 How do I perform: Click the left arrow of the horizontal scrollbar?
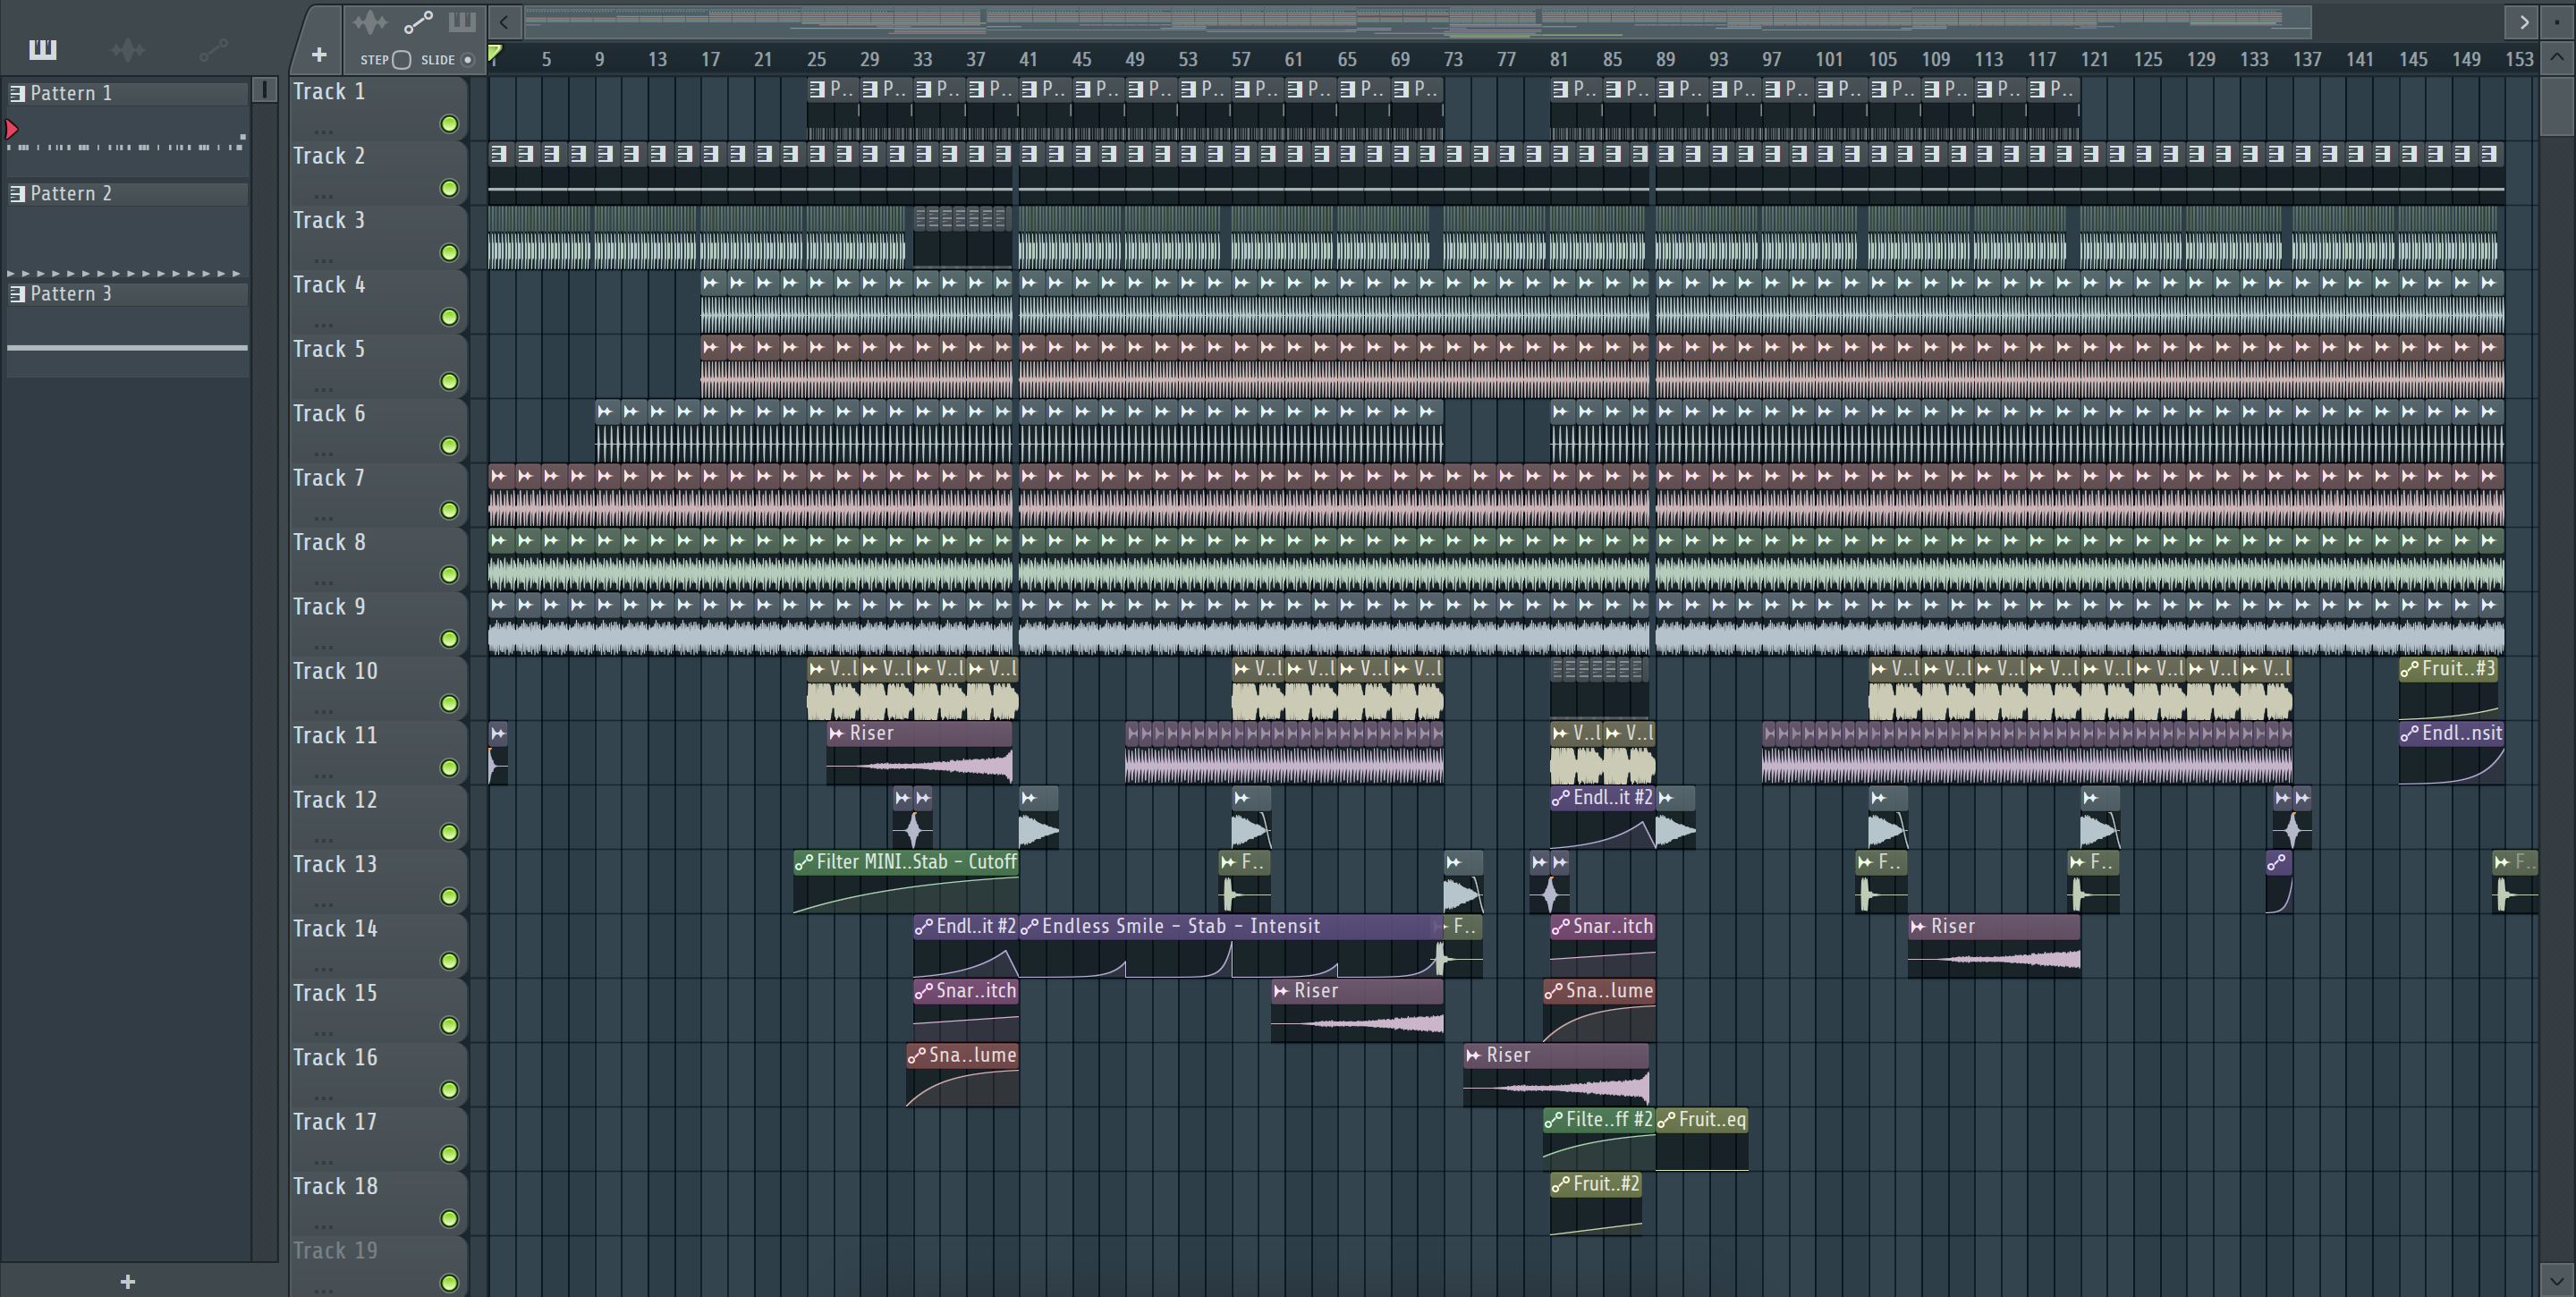point(504,21)
